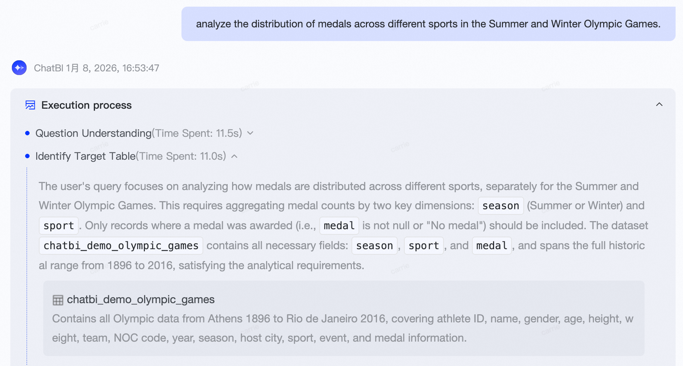Click the Question Understanding step label

(x=94, y=133)
